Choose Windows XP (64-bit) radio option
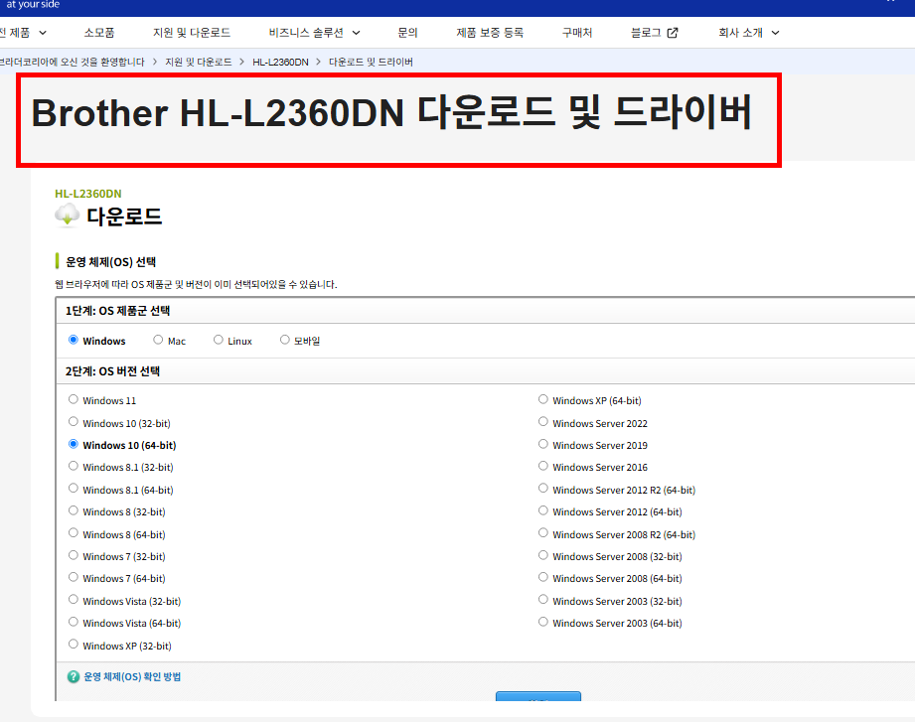This screenshot has width=915, height=722. [542, 399]
